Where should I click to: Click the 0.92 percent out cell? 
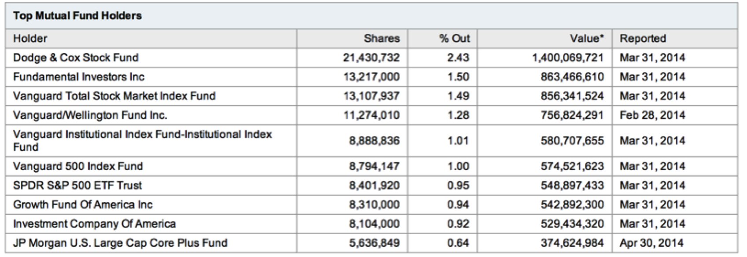click(x=458, y=224)
